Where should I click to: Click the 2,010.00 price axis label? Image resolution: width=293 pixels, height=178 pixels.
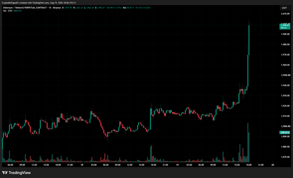pos(285,14)
